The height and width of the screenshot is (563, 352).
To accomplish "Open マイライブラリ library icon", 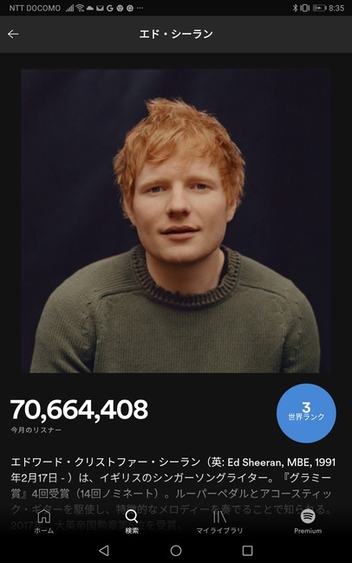I will 219,516.
